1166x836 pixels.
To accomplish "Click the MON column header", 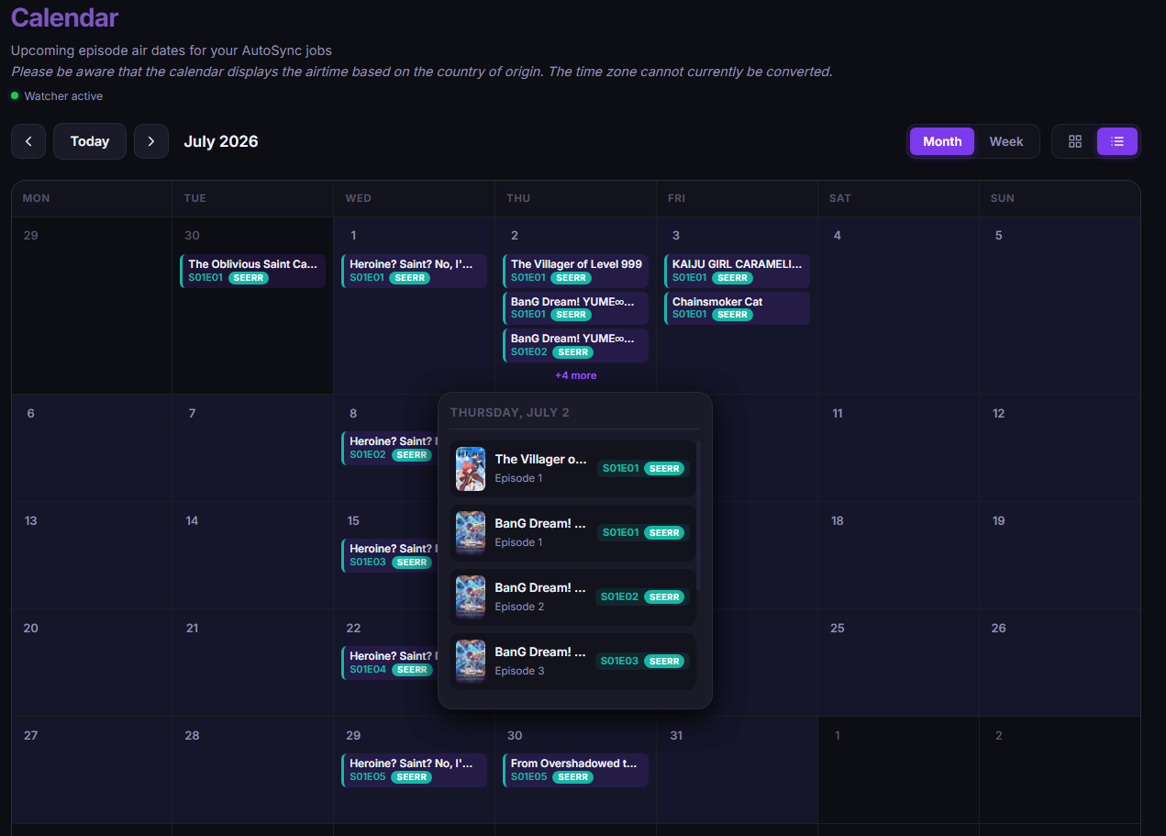I will pos(92,198).
